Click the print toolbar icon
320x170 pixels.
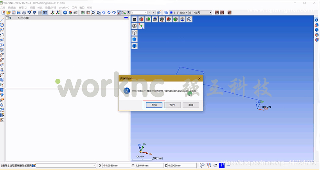point(24,12)
